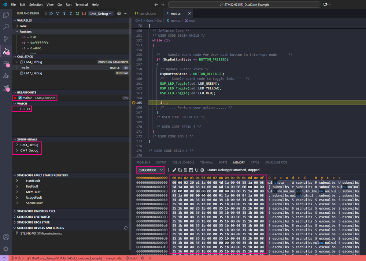Refresh STM32Cube devices and boards list
This screenshot has height=261, width=366.
(x=126, y=228)
